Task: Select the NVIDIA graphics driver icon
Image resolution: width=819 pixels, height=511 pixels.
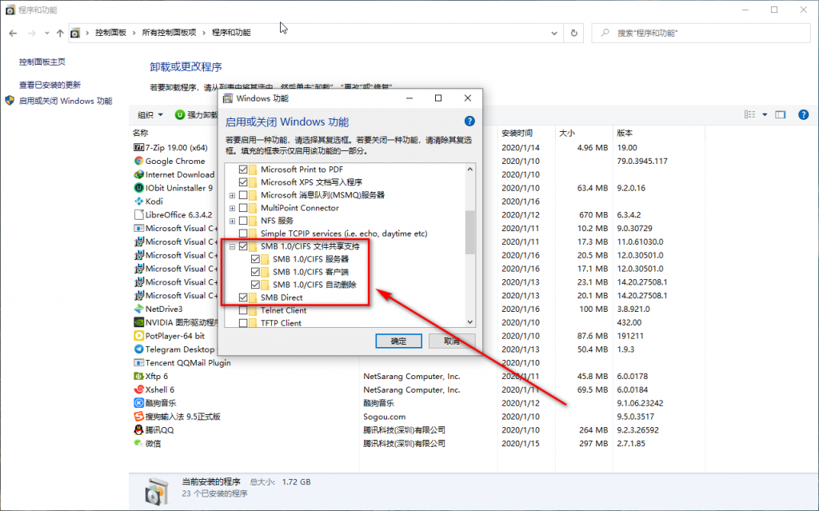Action: point(138,322)
